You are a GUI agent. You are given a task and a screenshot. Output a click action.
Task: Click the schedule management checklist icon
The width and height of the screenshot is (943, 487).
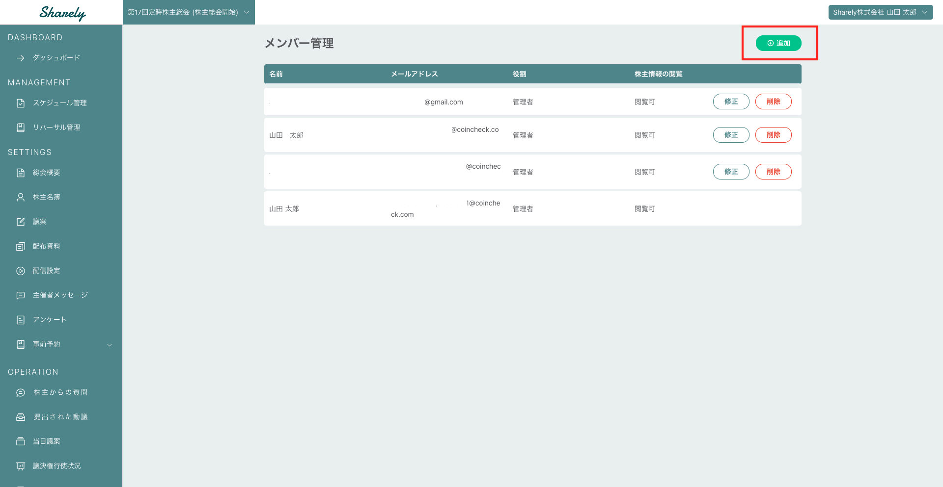tap(21, 103)
